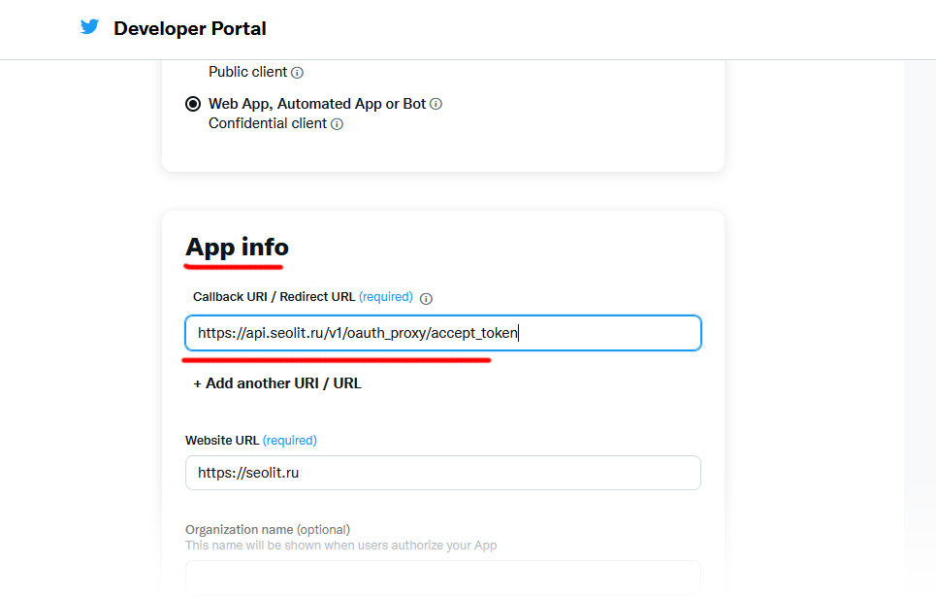
Task: Click info icon next to Public client
Action: 298,73
